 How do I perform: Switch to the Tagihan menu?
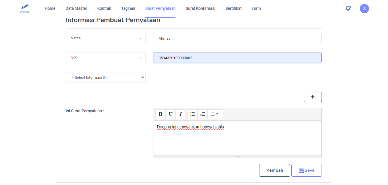(128, 8)
